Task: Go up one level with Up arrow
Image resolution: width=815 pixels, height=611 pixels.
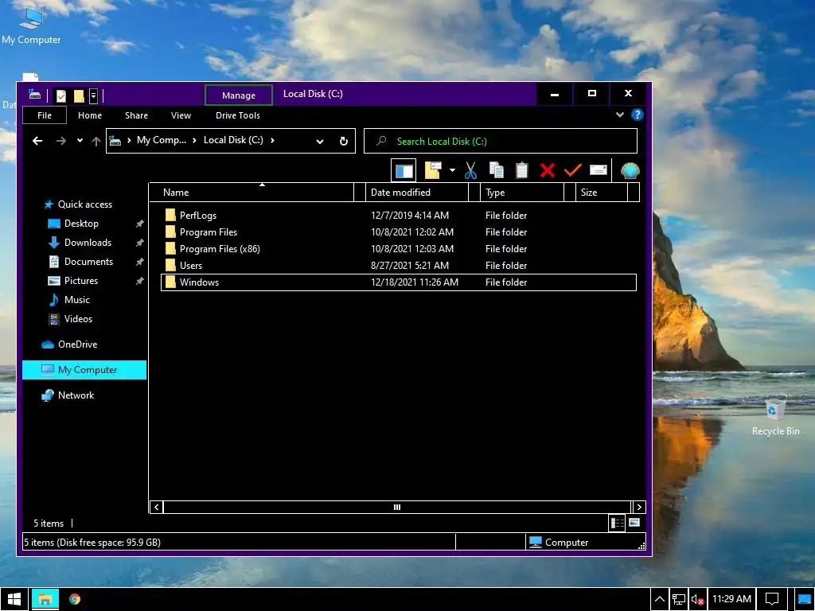Action: pyautogui.click(x=96, y=141)
